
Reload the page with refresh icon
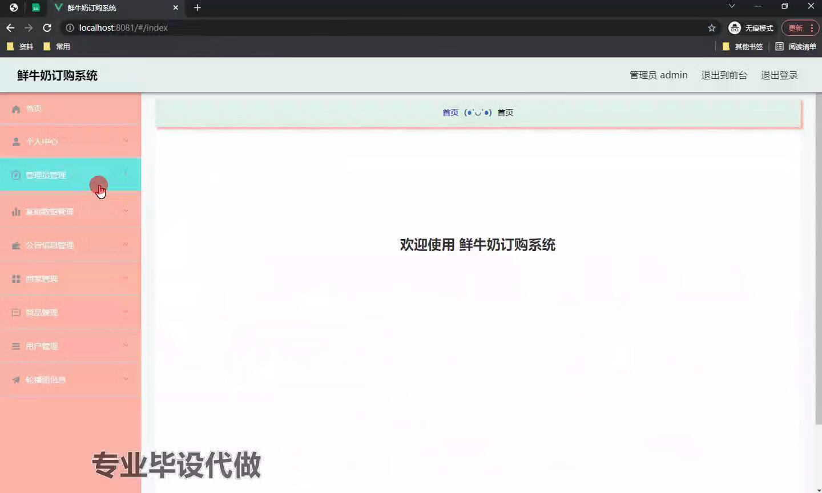pyautogui.click(x=47, y=28)
